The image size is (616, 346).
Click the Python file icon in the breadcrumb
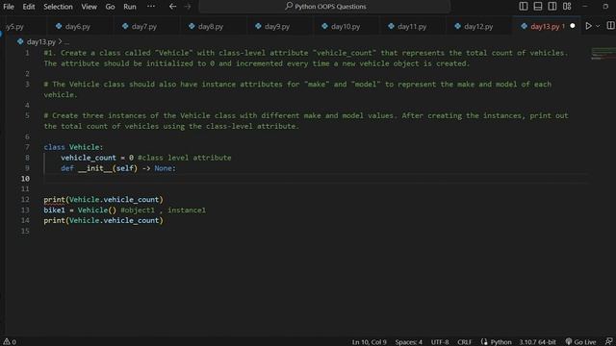tap(20, 41)
